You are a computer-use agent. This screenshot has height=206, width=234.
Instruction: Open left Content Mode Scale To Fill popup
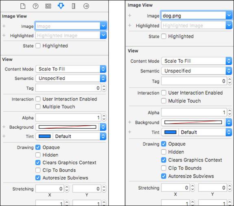point(71,69)
